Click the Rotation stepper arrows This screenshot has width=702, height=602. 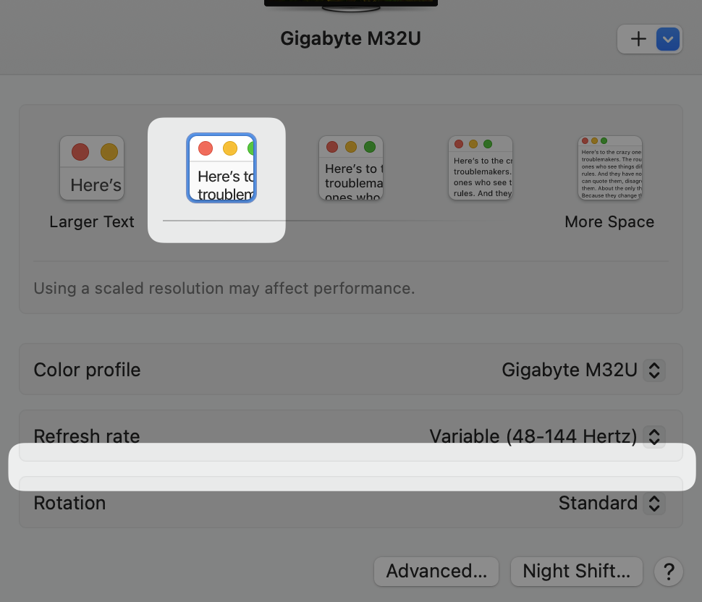pyautogui.click(x=654, y=503)
